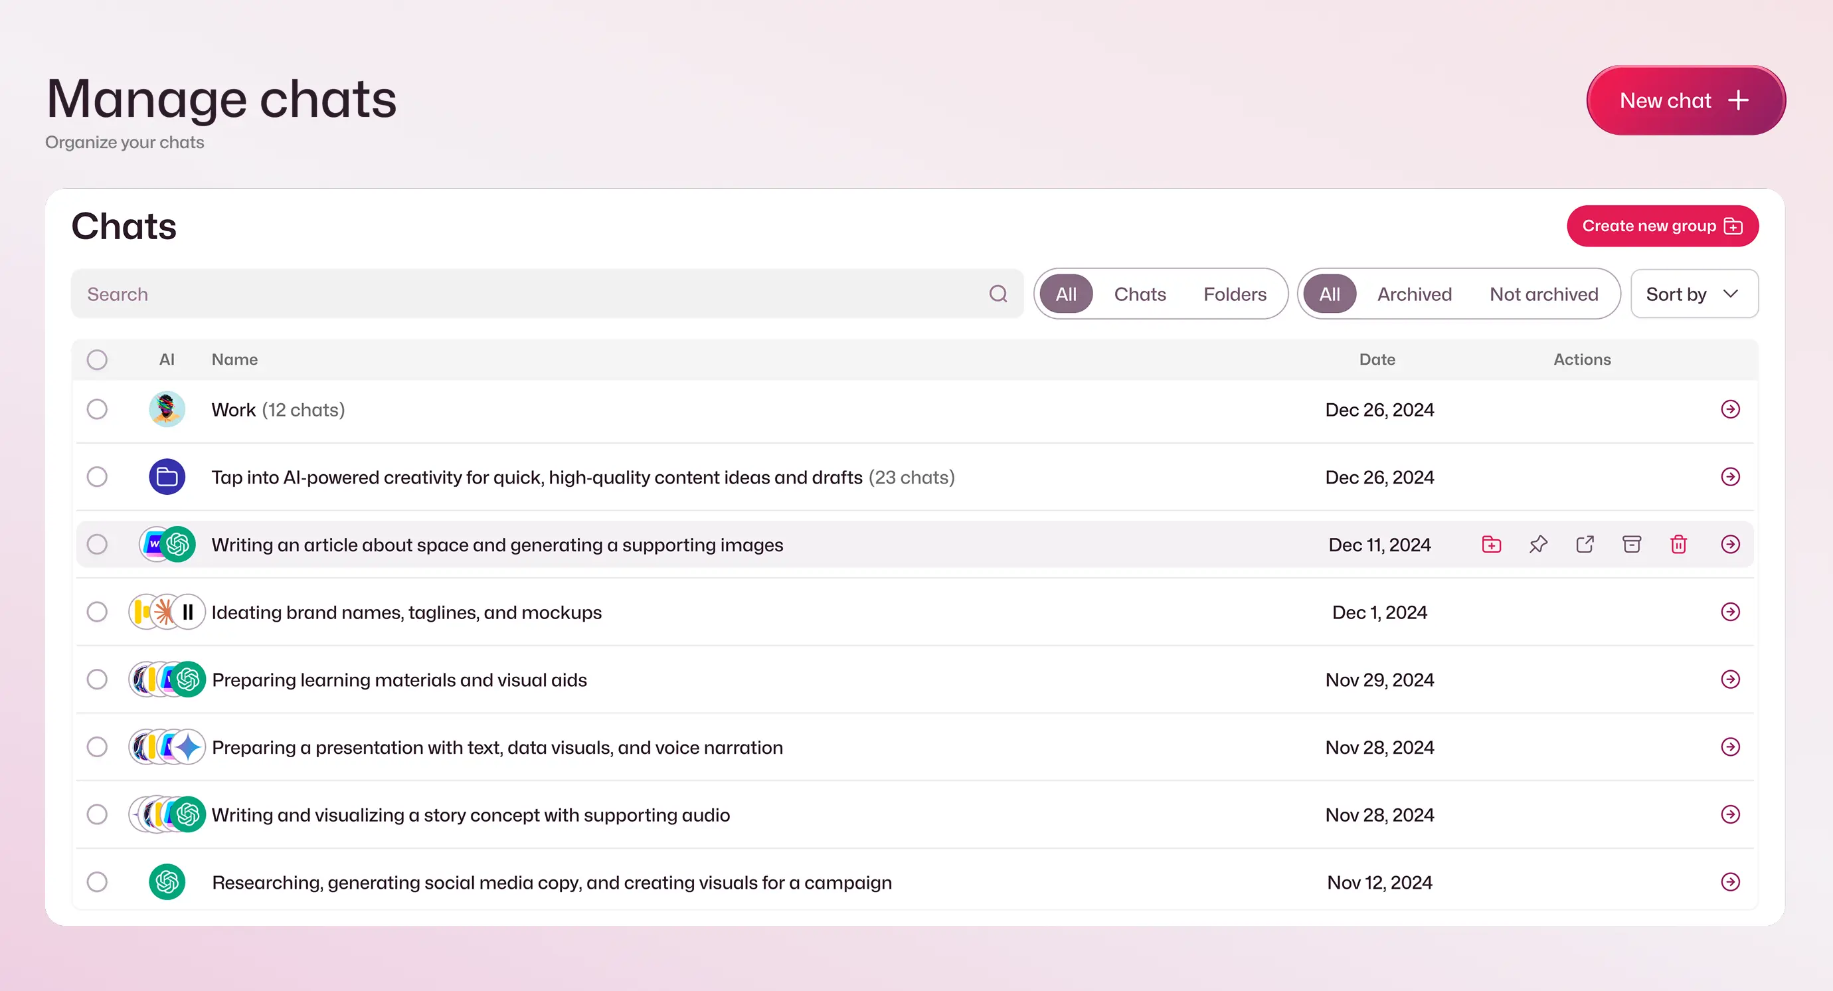The width and height of the screenshot is (1833, 991).
Task: Check the Ideating brand names row checkbox
Action: [x=98, y=612]
